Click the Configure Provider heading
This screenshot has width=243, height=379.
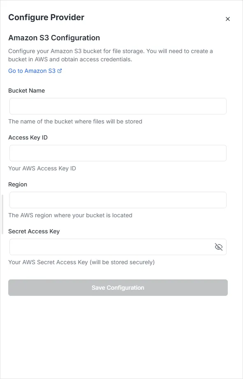point(46,18)
